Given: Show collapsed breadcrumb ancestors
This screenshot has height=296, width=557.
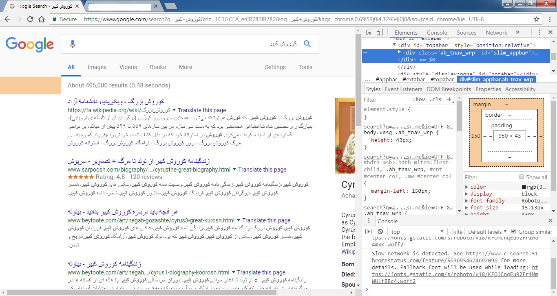Looking at the screenshot, I should (367, 80).
